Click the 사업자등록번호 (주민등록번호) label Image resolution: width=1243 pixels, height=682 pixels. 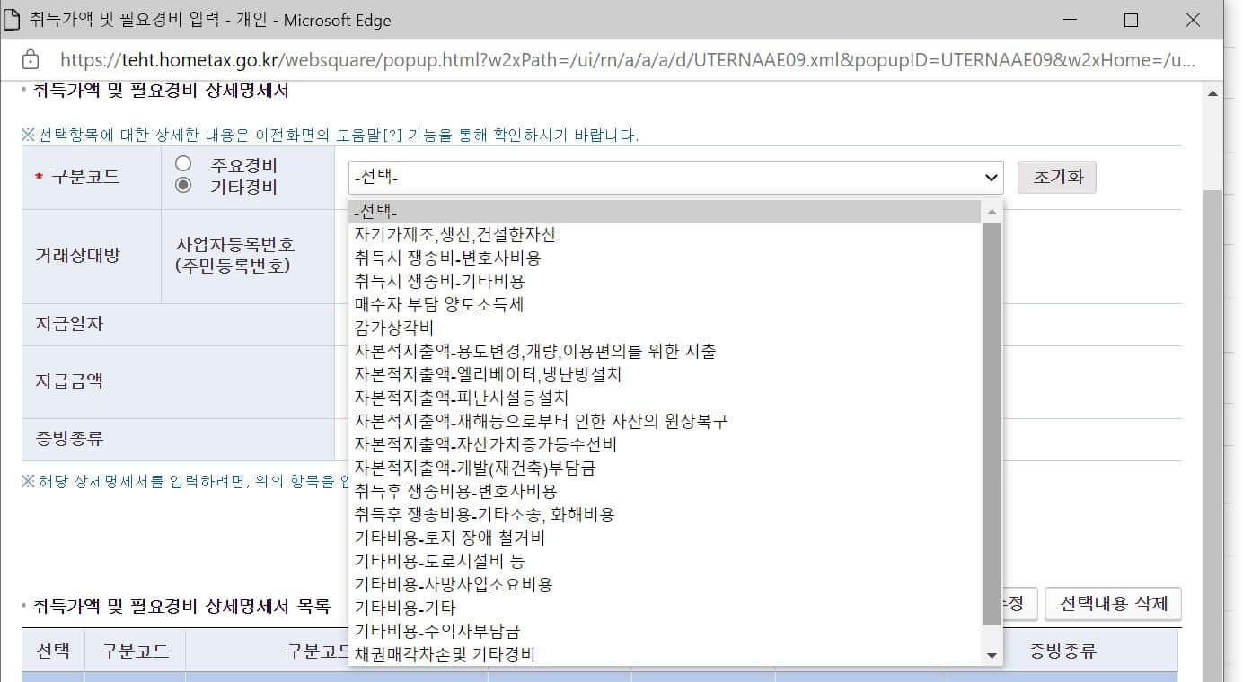pyautogui.click(x=234, y=256)
